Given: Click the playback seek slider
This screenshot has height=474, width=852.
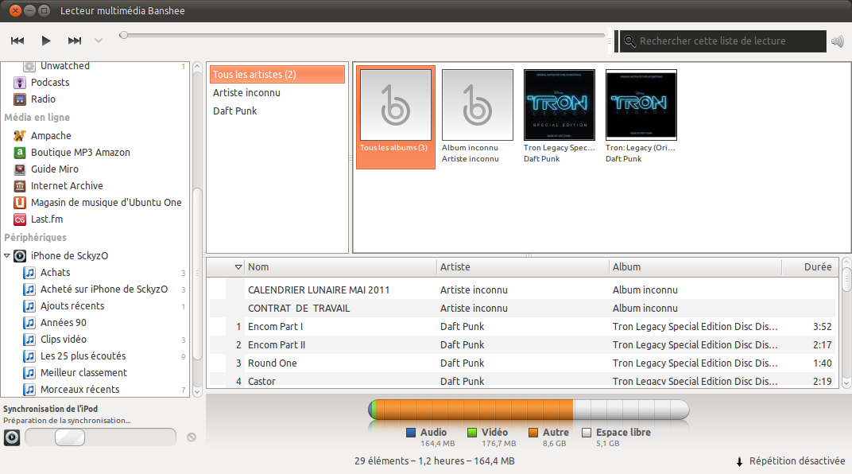Looking at the screenshot, I should [362, 35].
